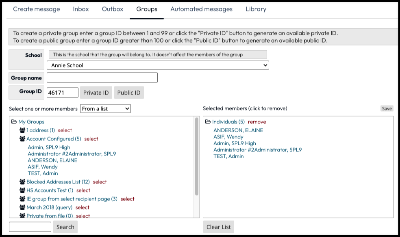Remove the Individuals group via remove link
Image resolution: width=400 pixels, height=237 pixels.
(x=257, y=122)
